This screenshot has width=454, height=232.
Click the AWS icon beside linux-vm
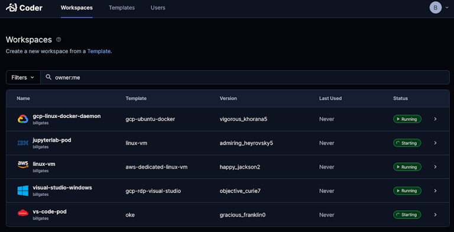23,165
